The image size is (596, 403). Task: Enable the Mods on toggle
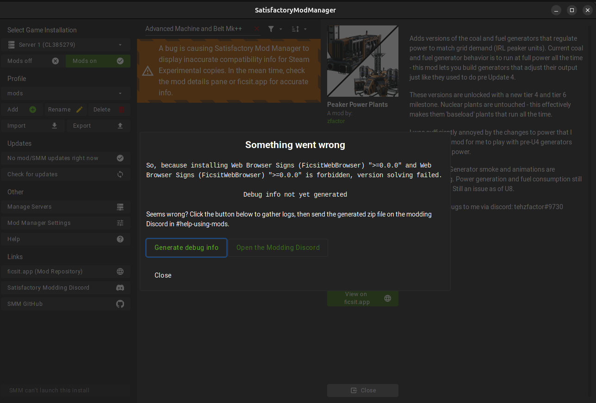click(x=98, y=61)
